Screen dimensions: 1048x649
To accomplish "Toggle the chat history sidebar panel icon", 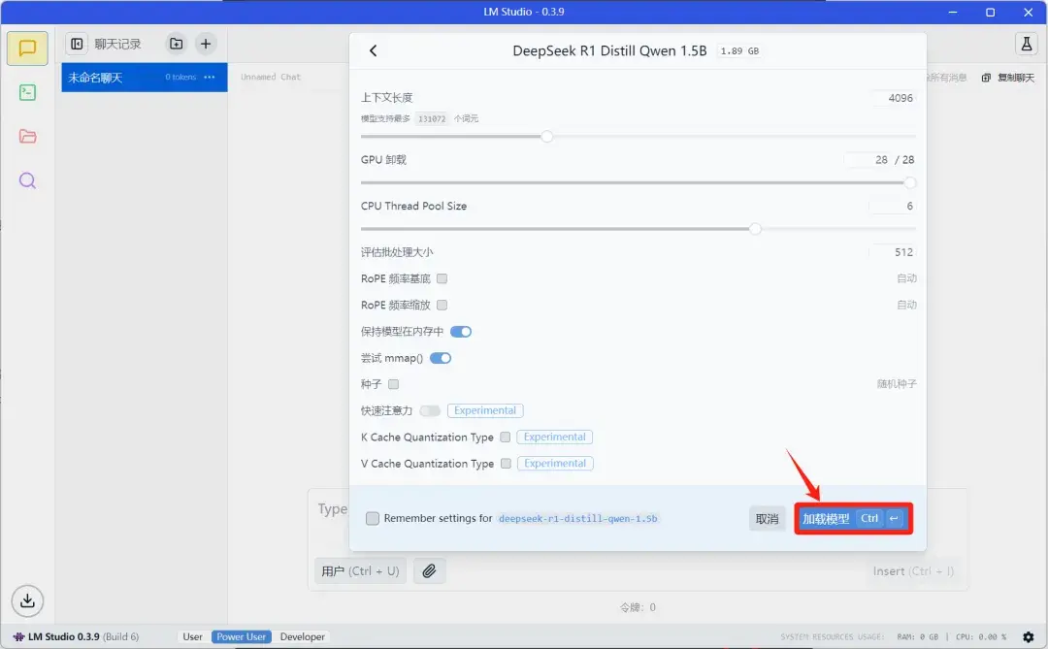I will pyautogui.click(x=77, y=44).
